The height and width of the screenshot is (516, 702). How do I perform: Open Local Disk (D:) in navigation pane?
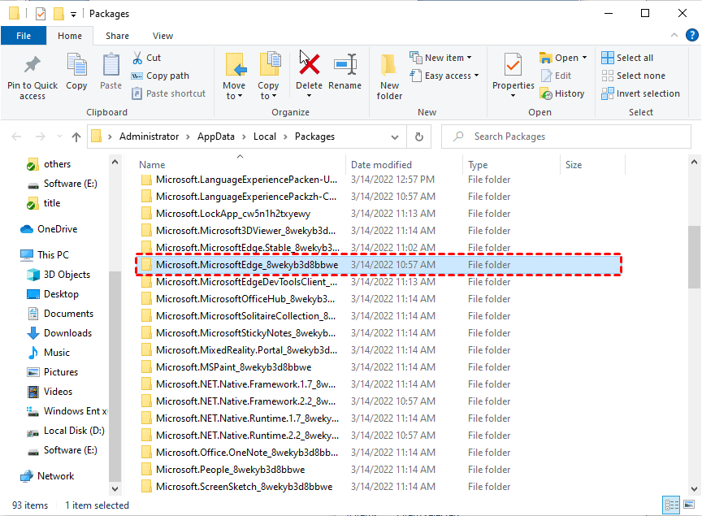66,431
